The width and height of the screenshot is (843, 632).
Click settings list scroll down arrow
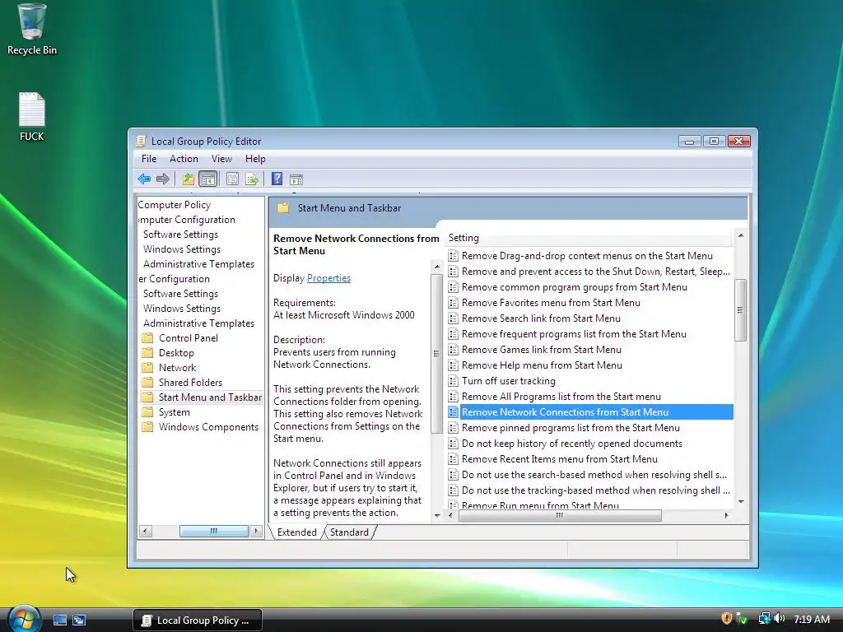741,502
